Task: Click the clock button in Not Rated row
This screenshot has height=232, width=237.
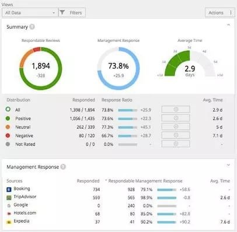Action: pyautogui.click(x=176, y=143)
